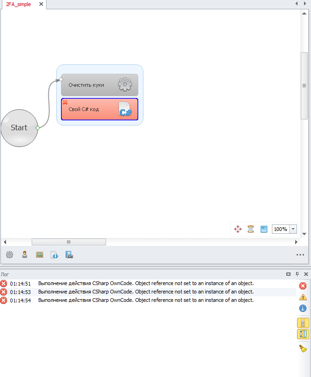The height and width of the screenshot is (377, 311).
Task: Click the code brackets document icon
Action: click(x=54, y=255)
